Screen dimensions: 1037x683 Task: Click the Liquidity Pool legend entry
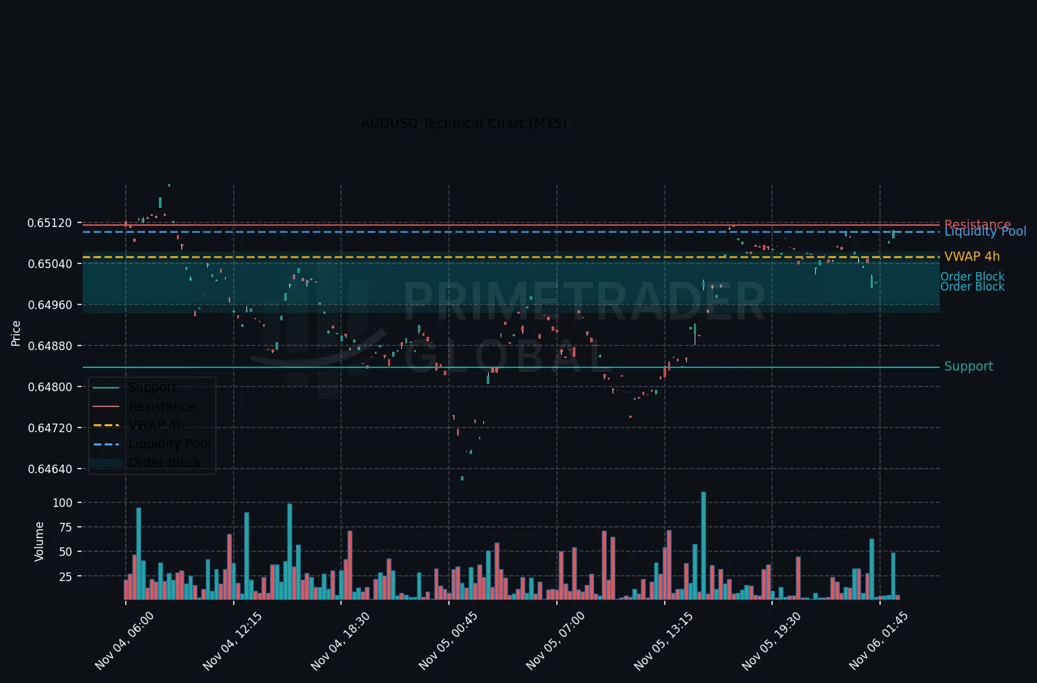click(x=170, y=443)
